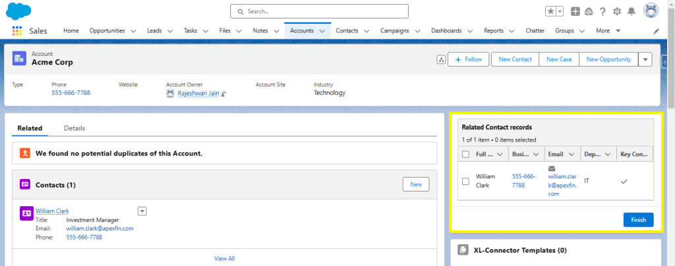Open the Global Actions plus icon
Image resolution: width=675 pixels, height=266 pixels.
pyautogui.click(x=575, y=12)
